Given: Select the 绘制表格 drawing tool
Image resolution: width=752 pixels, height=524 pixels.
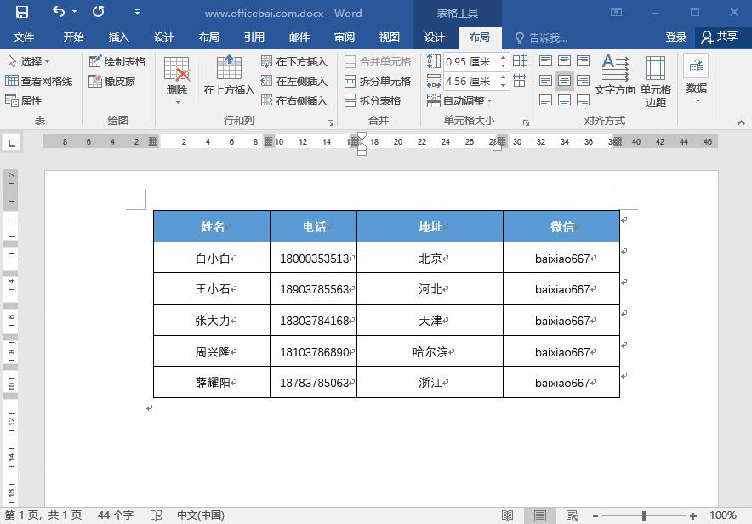Looking at the screenshot, I should 117,61.
